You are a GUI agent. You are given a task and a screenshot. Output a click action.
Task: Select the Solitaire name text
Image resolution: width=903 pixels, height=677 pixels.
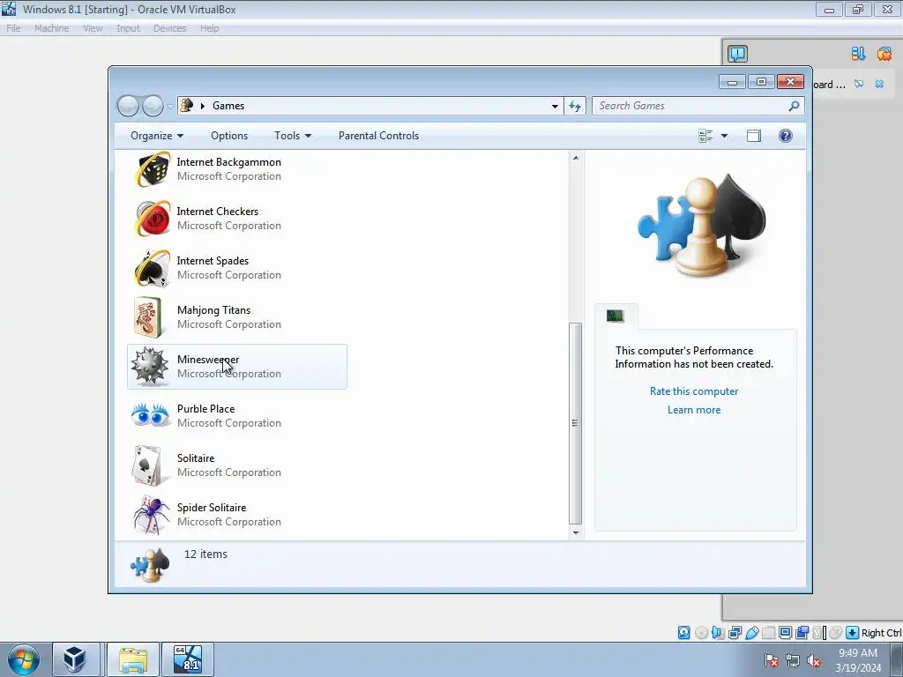point(195,458)
